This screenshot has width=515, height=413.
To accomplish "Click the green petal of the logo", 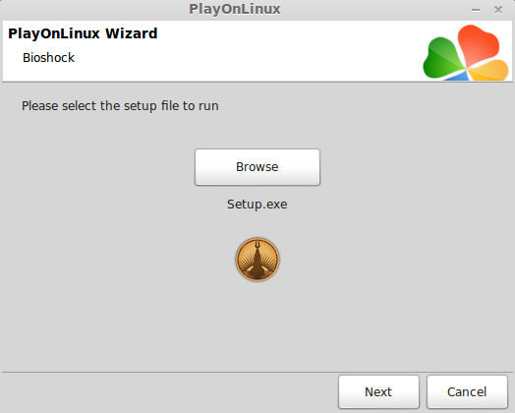I will (x=443, y=59).
